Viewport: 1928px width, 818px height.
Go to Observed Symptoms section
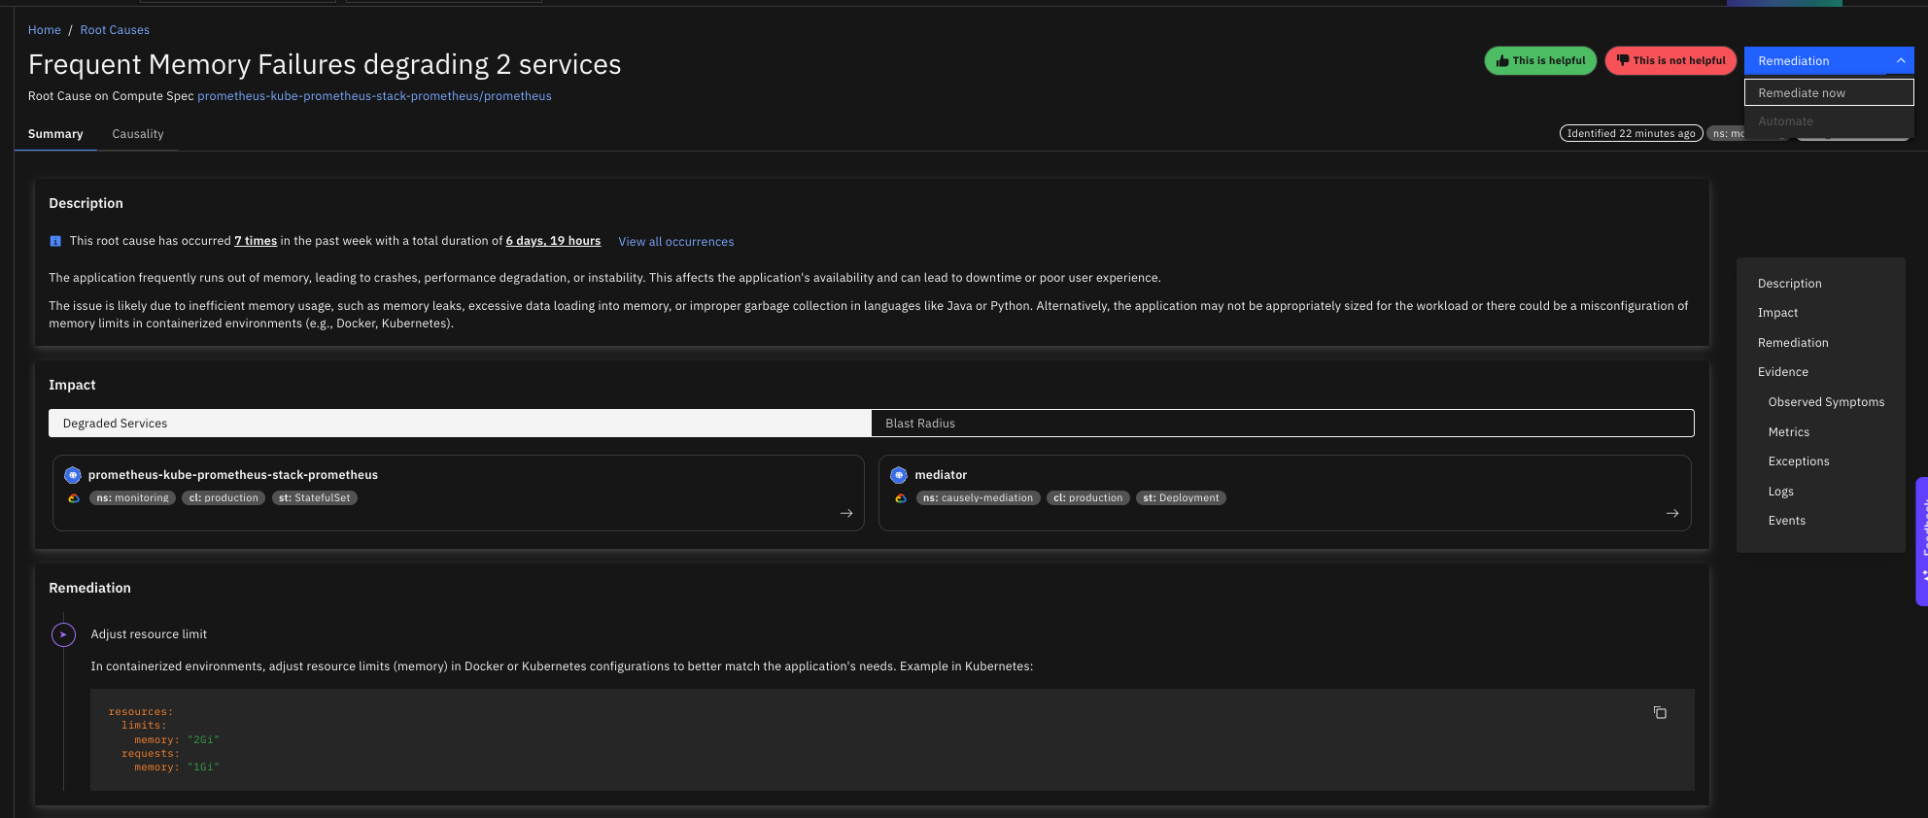click(1826, 402)
